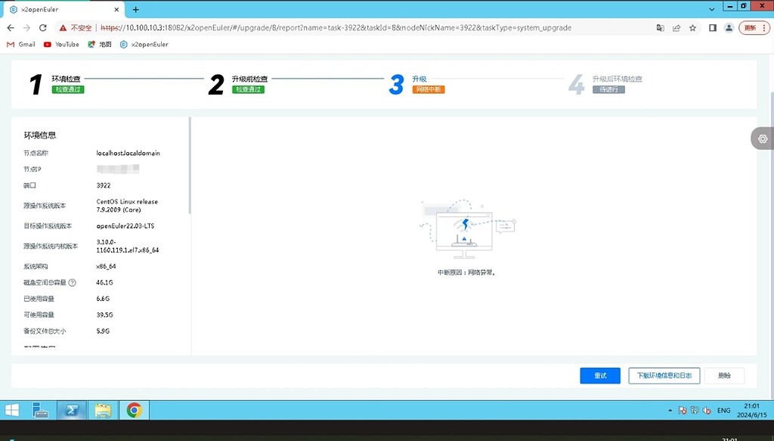
Task: Open a new browser tab
Action: [136, 10]
